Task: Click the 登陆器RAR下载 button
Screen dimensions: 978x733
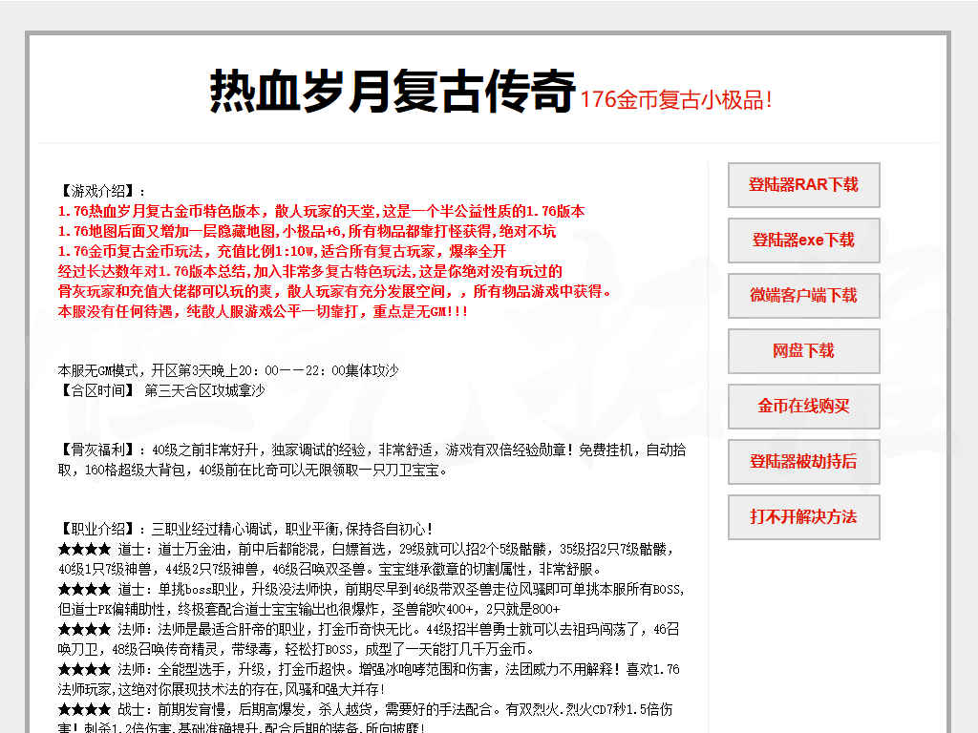Action: pos(803,185)
